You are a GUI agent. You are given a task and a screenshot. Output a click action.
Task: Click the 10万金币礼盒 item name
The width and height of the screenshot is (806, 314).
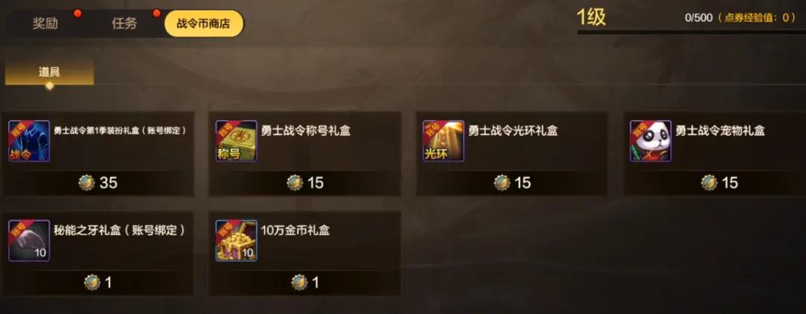295,230
